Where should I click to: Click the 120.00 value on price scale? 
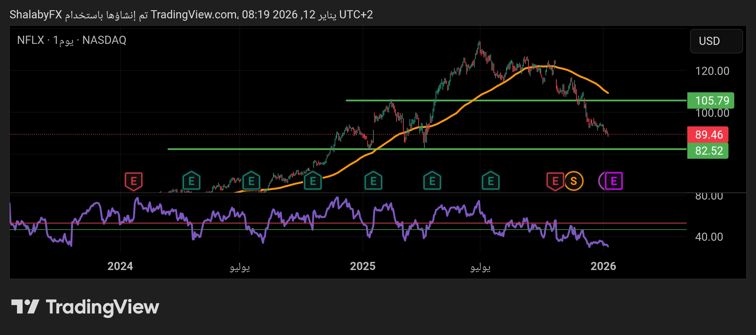pos(712,71)
